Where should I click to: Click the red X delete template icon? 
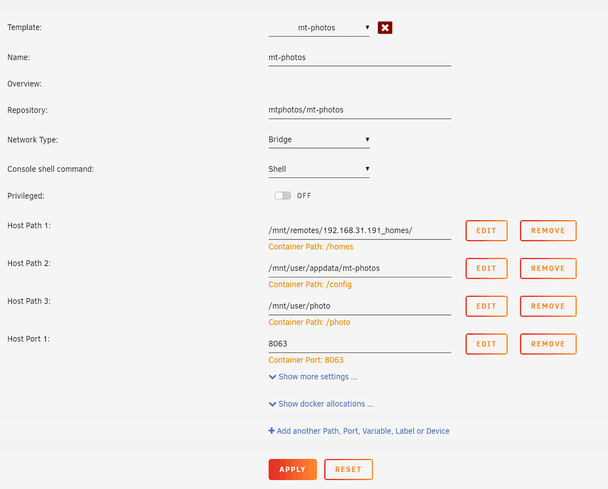(x=385, y=28)
